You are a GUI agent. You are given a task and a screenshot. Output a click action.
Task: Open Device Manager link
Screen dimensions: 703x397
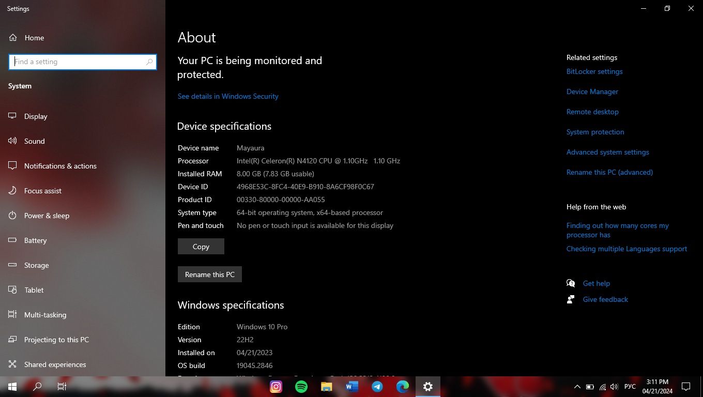click(592, 91)
